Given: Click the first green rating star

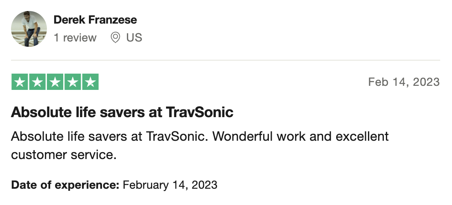Looking at the screenshot, I should 20,82.
